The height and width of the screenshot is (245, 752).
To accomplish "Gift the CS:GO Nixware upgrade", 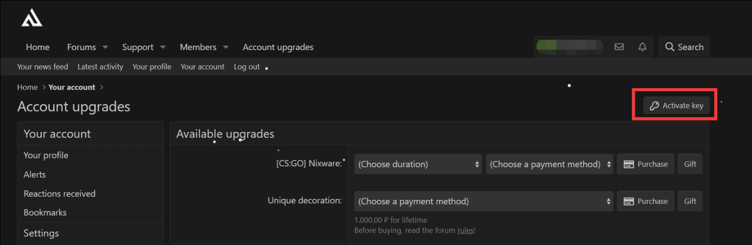I will pos(690,164).
